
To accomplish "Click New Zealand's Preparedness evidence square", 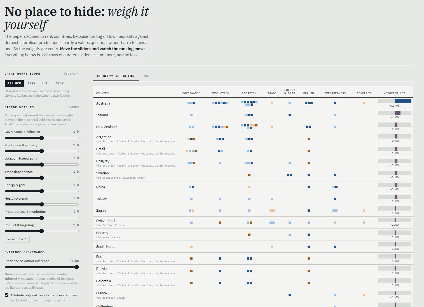I will coord(335,127).
